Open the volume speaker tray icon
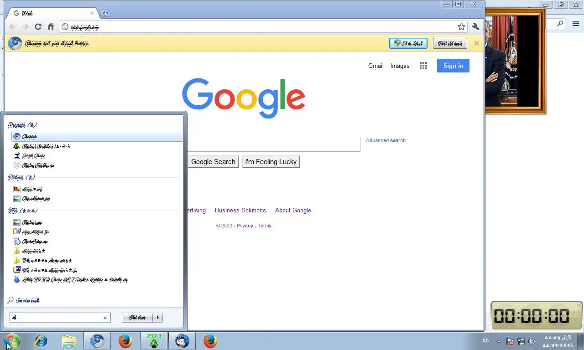The width and height of the screenshot is (584, 350). point(532,341)
